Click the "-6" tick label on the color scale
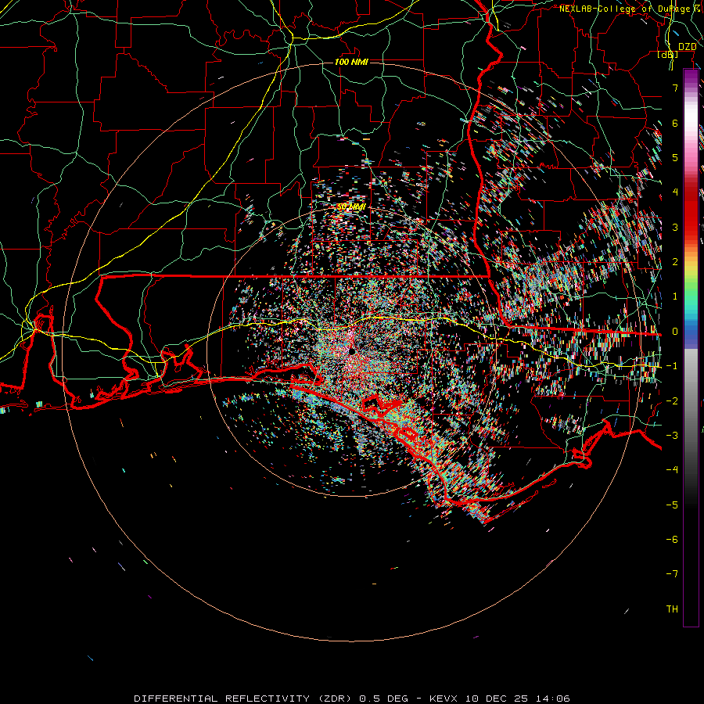 click(672, 540)
